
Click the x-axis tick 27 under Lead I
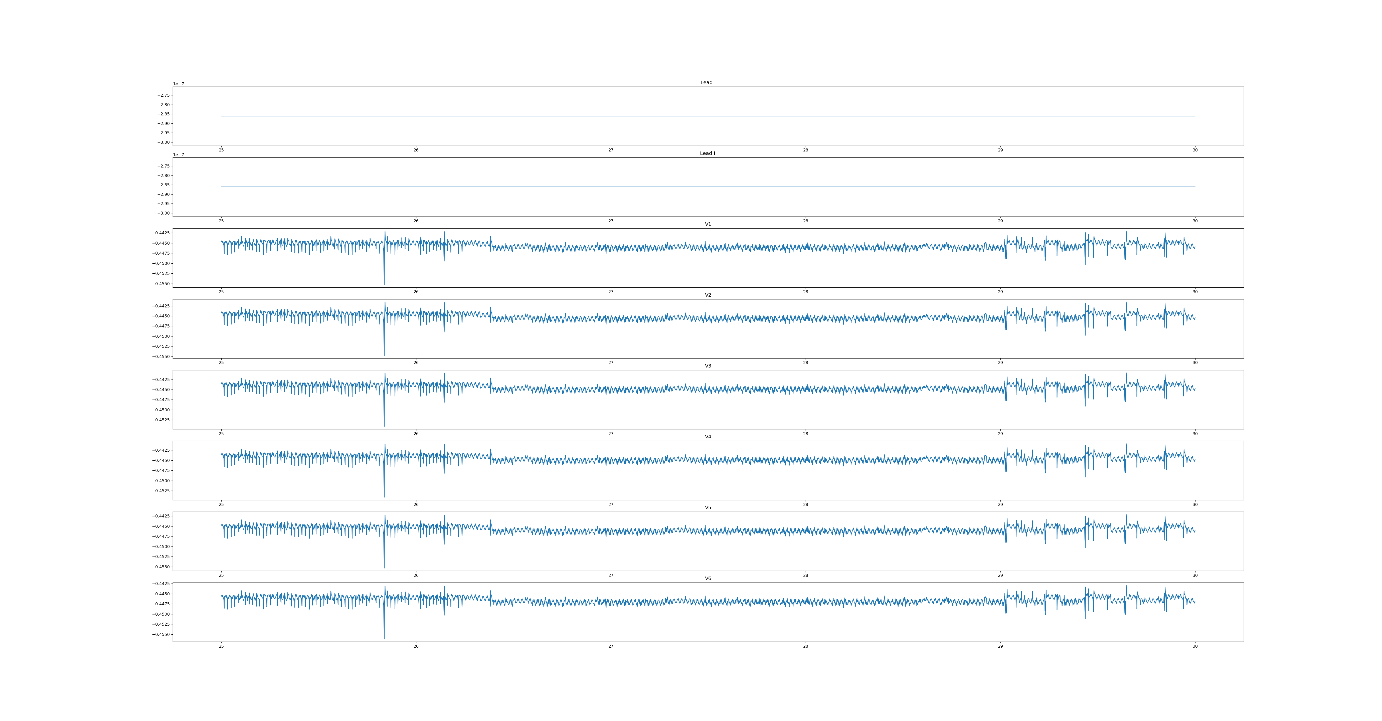[611, 150]
